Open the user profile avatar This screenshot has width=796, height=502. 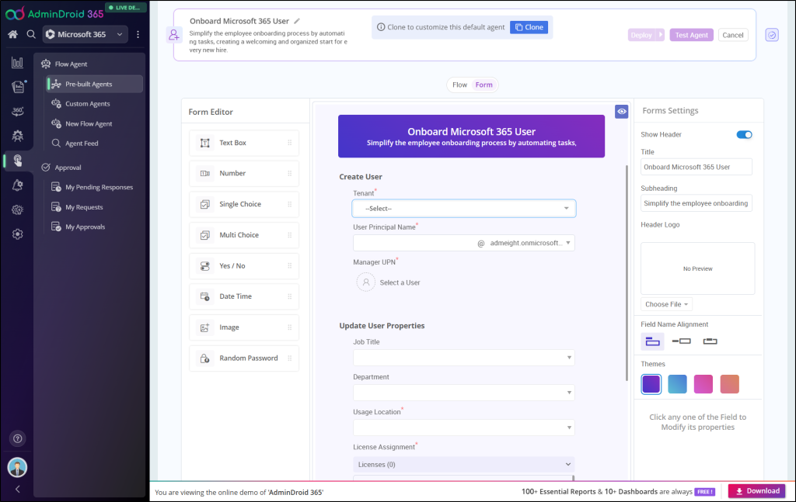[x=17, y=467]
